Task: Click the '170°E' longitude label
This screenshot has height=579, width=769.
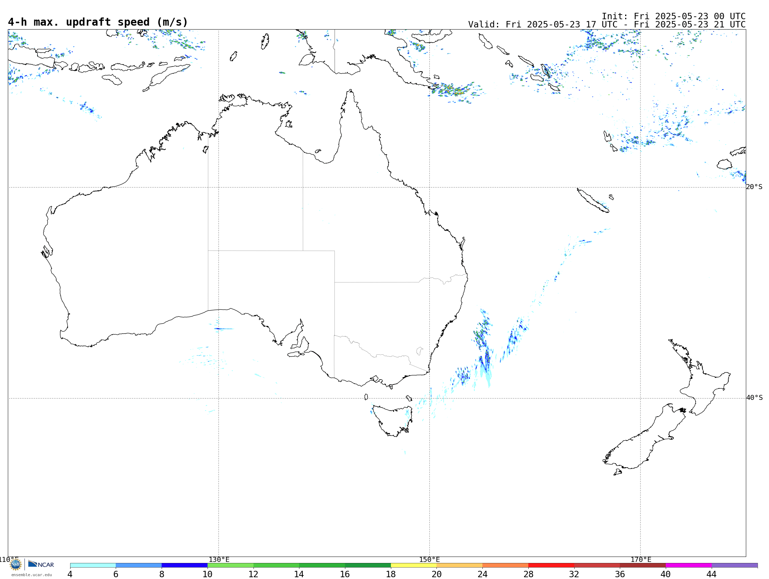Action: tap(641, 559)
